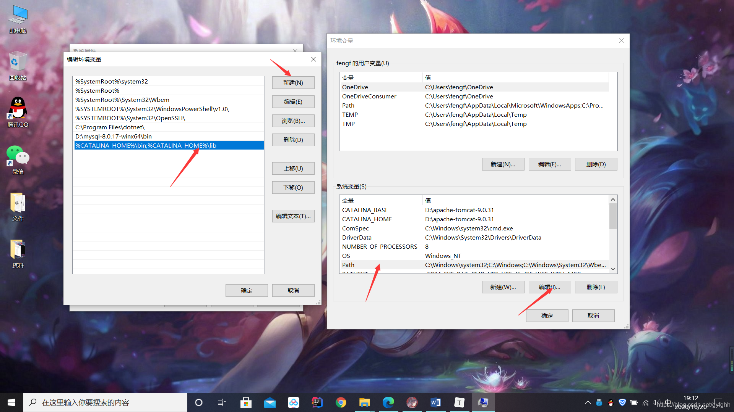Select the TEMP user variable row

474,115
